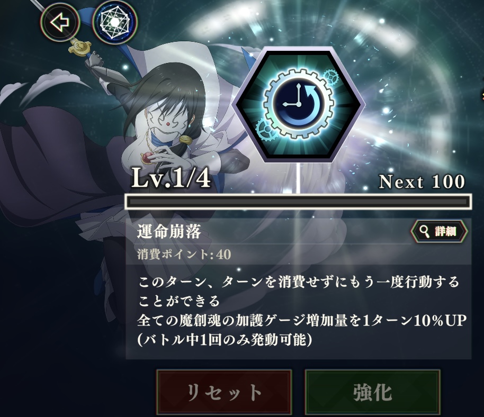Click the Lv.1/4 level indicator
This screenshot has height=417, width=484.
pos(171,178)
